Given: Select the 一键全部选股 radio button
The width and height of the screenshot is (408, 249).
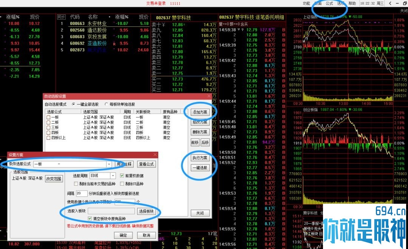Looking at the screenshot, I should point(74,104).
